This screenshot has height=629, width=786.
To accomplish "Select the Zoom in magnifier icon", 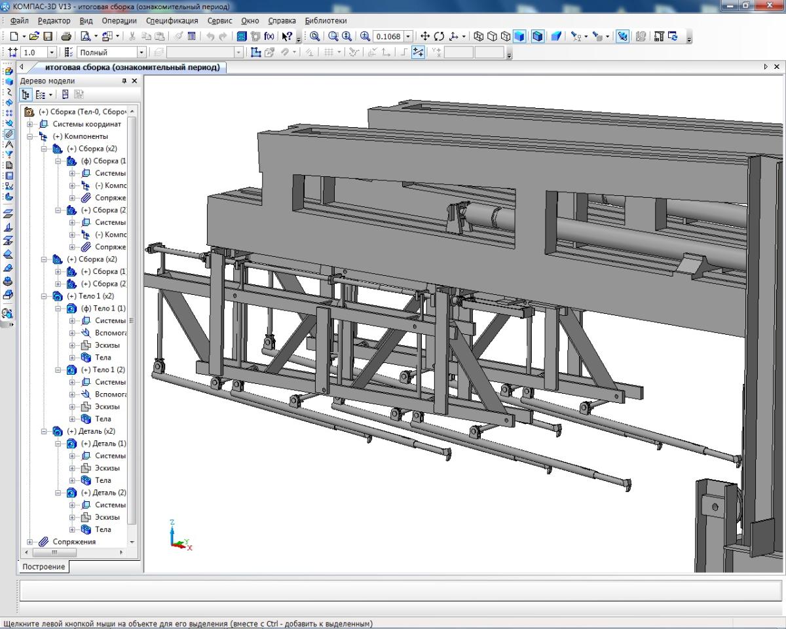I will point(365,37).
